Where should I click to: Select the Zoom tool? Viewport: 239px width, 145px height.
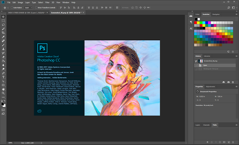coord(3,93)
